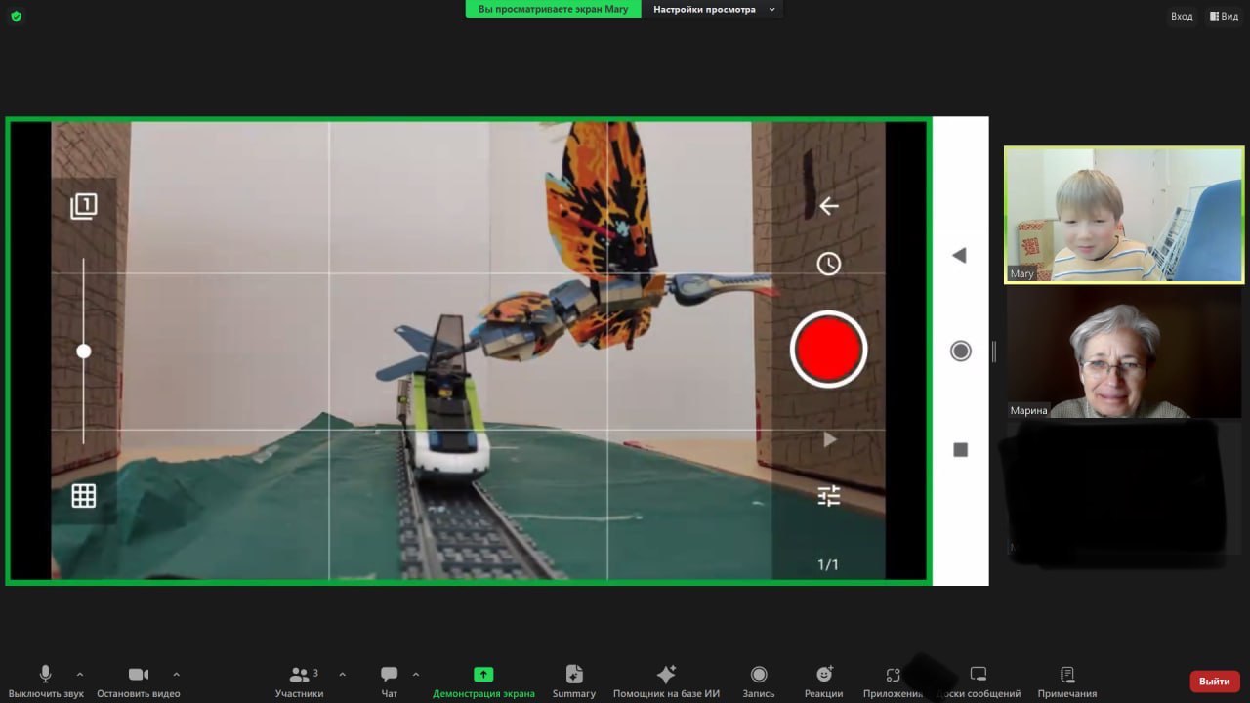The image size is (1250, 703).
Task: Click the red Выйти button
Action: point(1214,681)
